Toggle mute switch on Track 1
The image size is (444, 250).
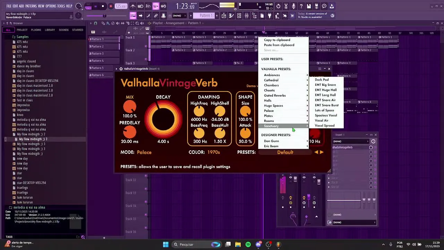(146, 46)
